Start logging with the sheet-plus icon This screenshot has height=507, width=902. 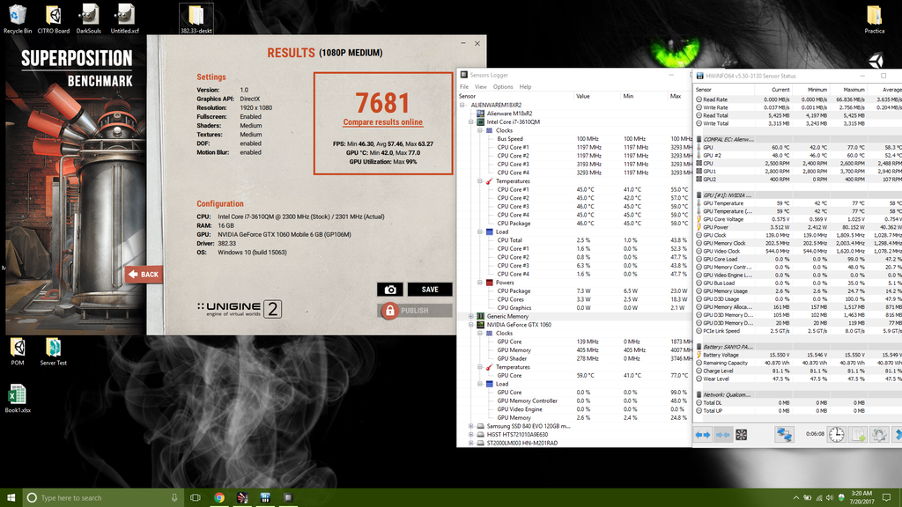[x=858, y=435]
